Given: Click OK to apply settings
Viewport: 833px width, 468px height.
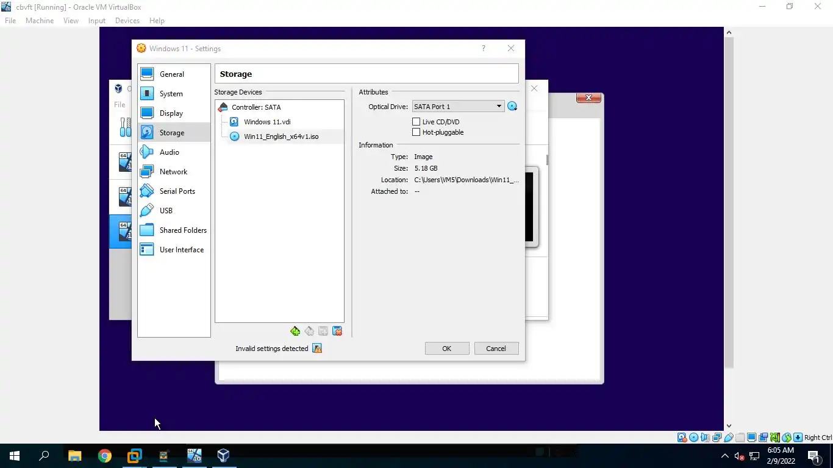Looking at the screenshot, I should tap(447, 349).
